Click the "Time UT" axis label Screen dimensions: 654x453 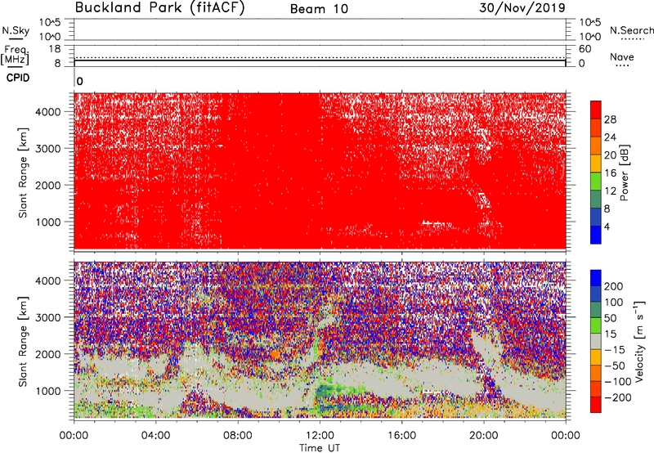[320, 448]
